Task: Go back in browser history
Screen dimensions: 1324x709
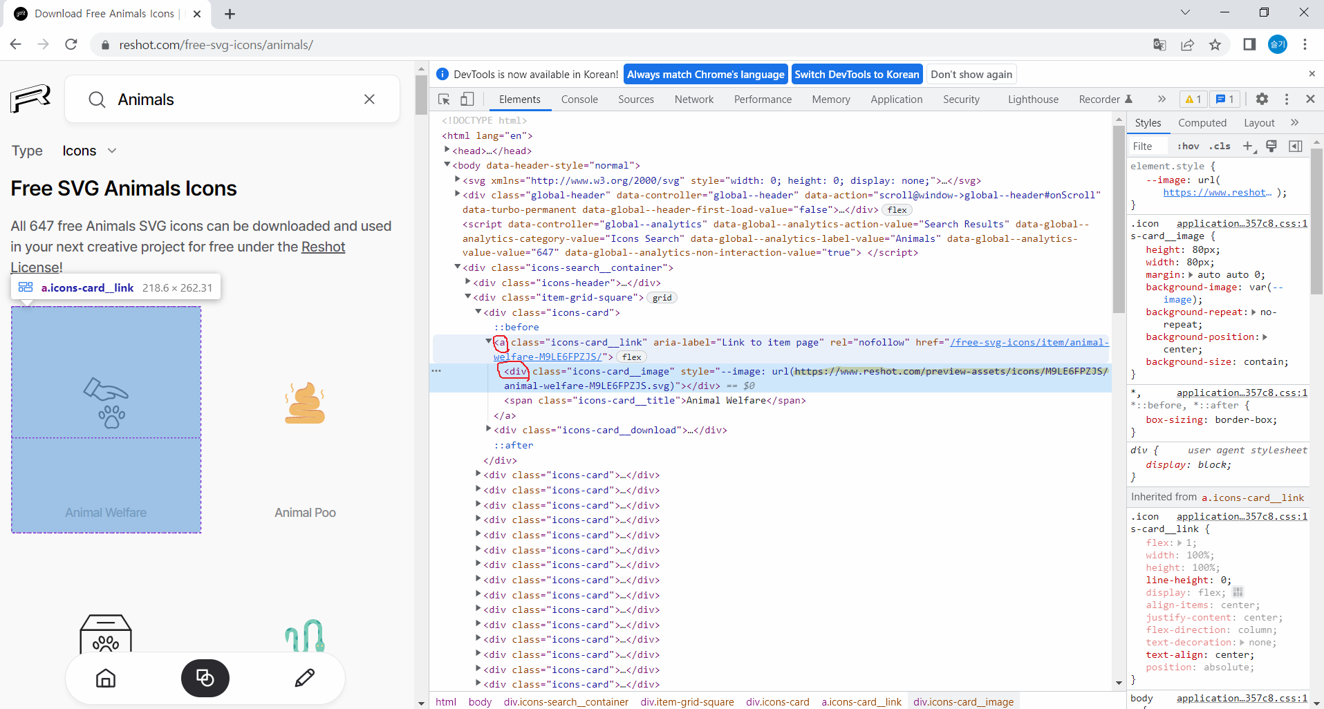Action: tap(16, 44)
